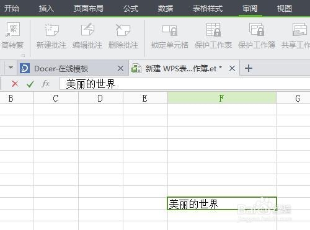The image size is (310, 230).
Task: Click the 共享工作簿 share workbook icon
Action: point(299,29)
